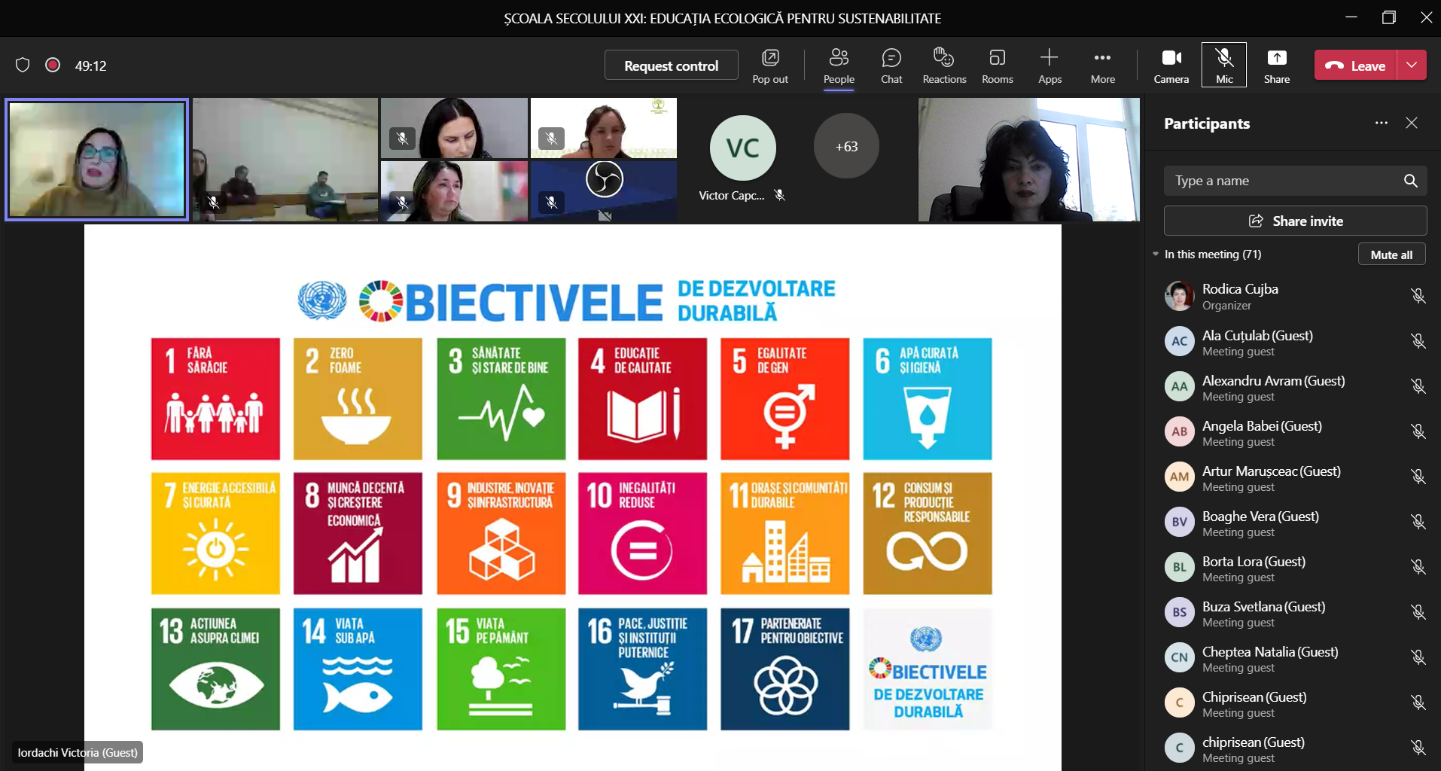Click the video of woman by window
Screen dimensions: 1441x771
tap(1028, 160)
